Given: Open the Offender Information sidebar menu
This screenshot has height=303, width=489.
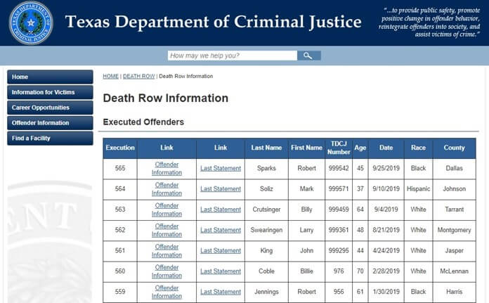Looking at the screenshot, I should (x=50, y=122).
